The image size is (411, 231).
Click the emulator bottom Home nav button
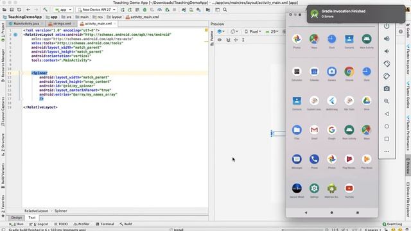coord(331,212)
